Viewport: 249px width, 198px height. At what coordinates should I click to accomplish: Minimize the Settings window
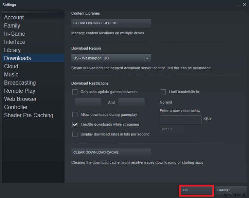[239, 5]
